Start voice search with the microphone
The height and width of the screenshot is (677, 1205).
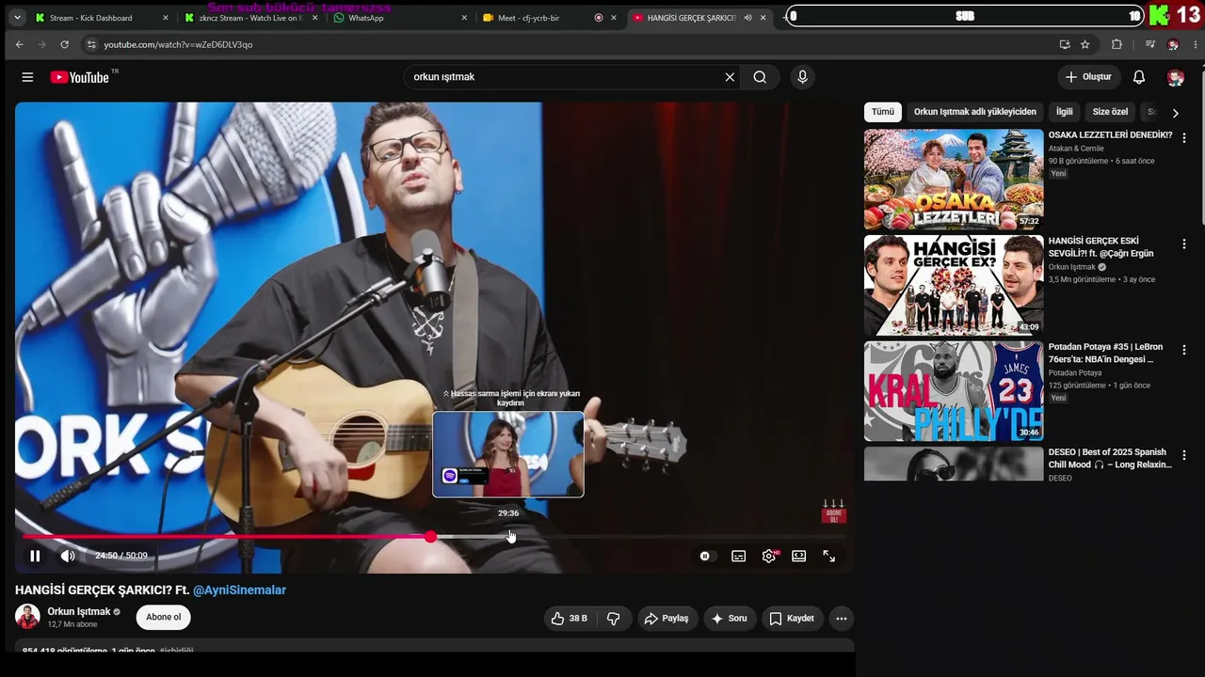point(802,77)
